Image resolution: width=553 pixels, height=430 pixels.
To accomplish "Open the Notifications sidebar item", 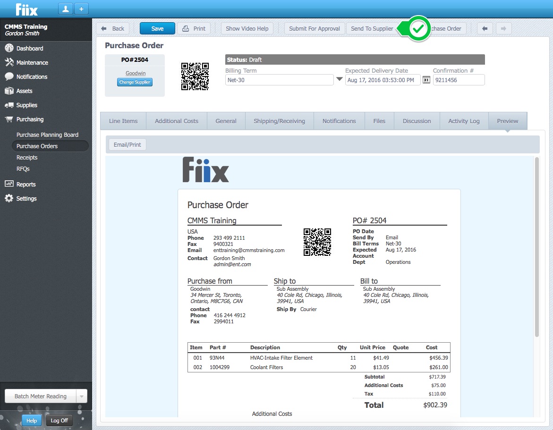I will click(x=31, y=76).
